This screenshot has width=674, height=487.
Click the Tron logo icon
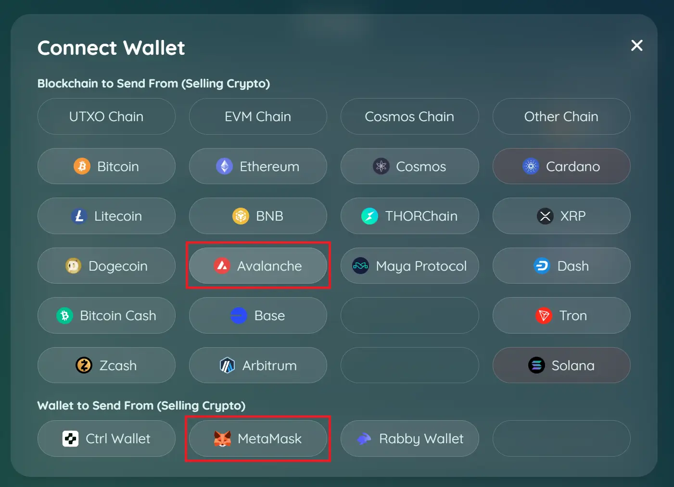click(544, 315)
